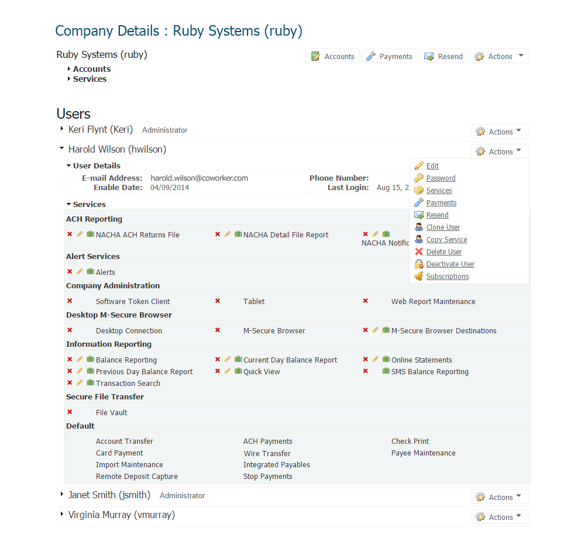The image size is (585, 545).
Task: Click the company Payments button
Action: tap(390, 56)
